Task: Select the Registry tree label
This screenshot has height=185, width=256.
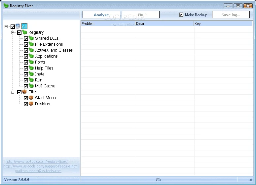Action: [x=36, y=32]
